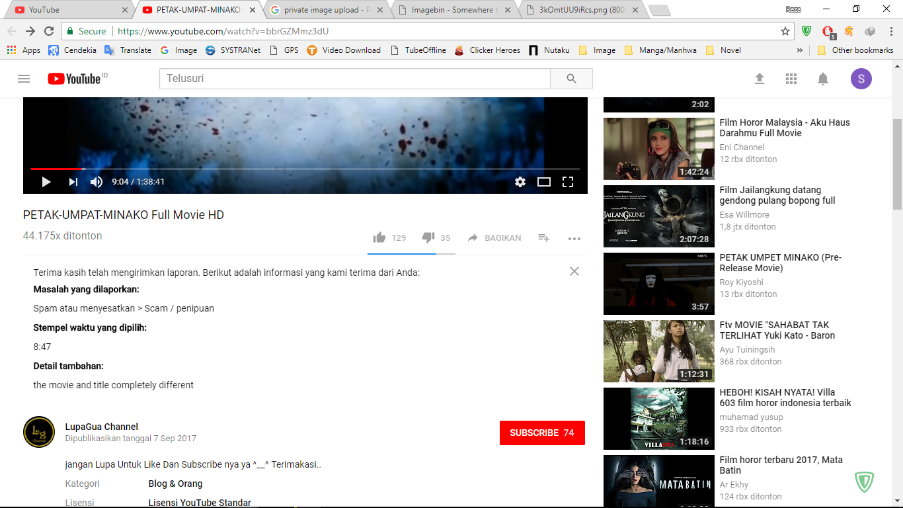
Task: Open Film Jailangkung video title
Action: click(x=777, y=195)
